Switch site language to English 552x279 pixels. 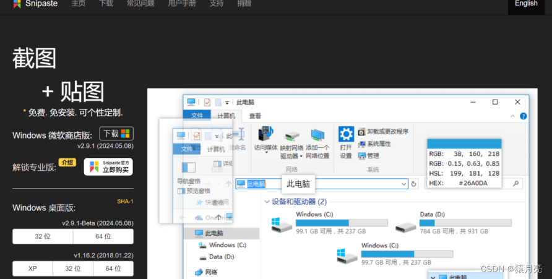pos(526,4)
